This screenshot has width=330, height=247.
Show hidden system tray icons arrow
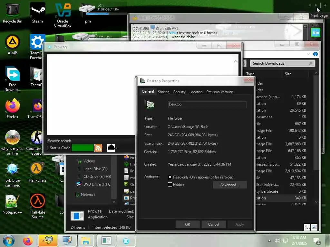[x=269, y=241]
